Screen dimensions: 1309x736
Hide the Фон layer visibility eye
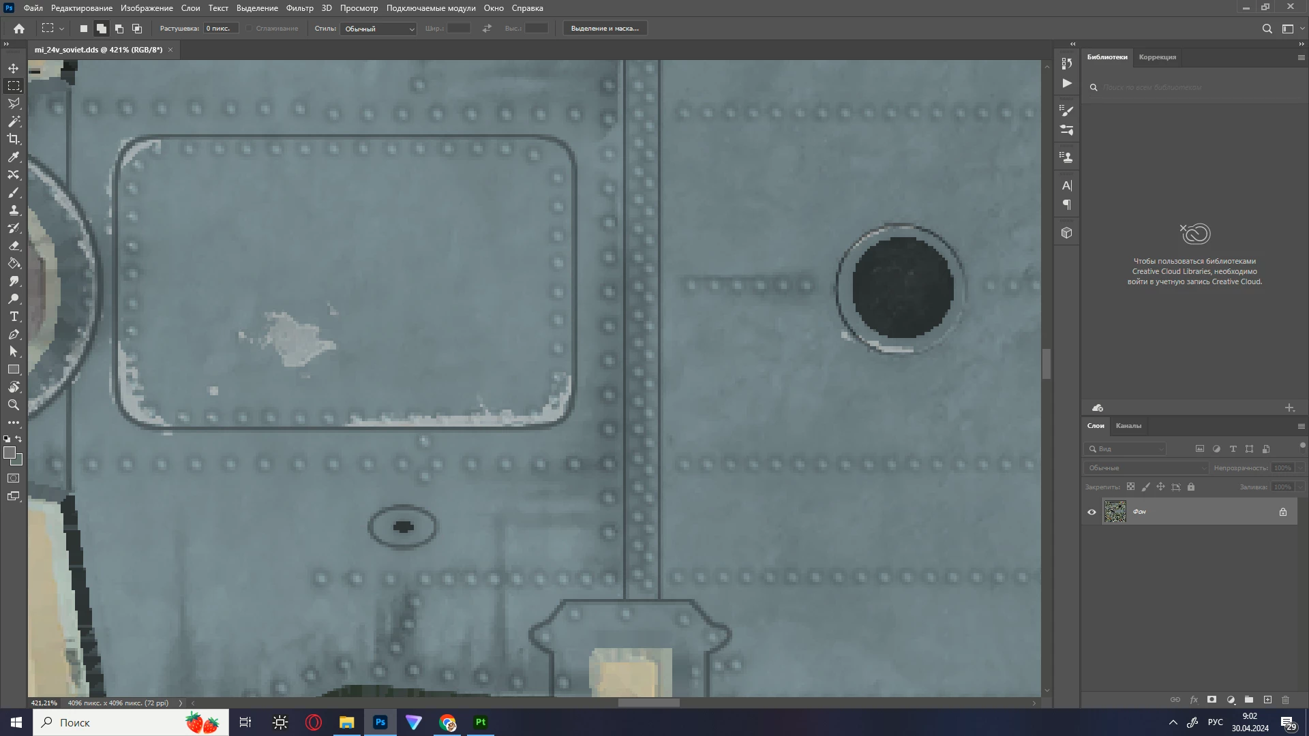click(1092, 512)
